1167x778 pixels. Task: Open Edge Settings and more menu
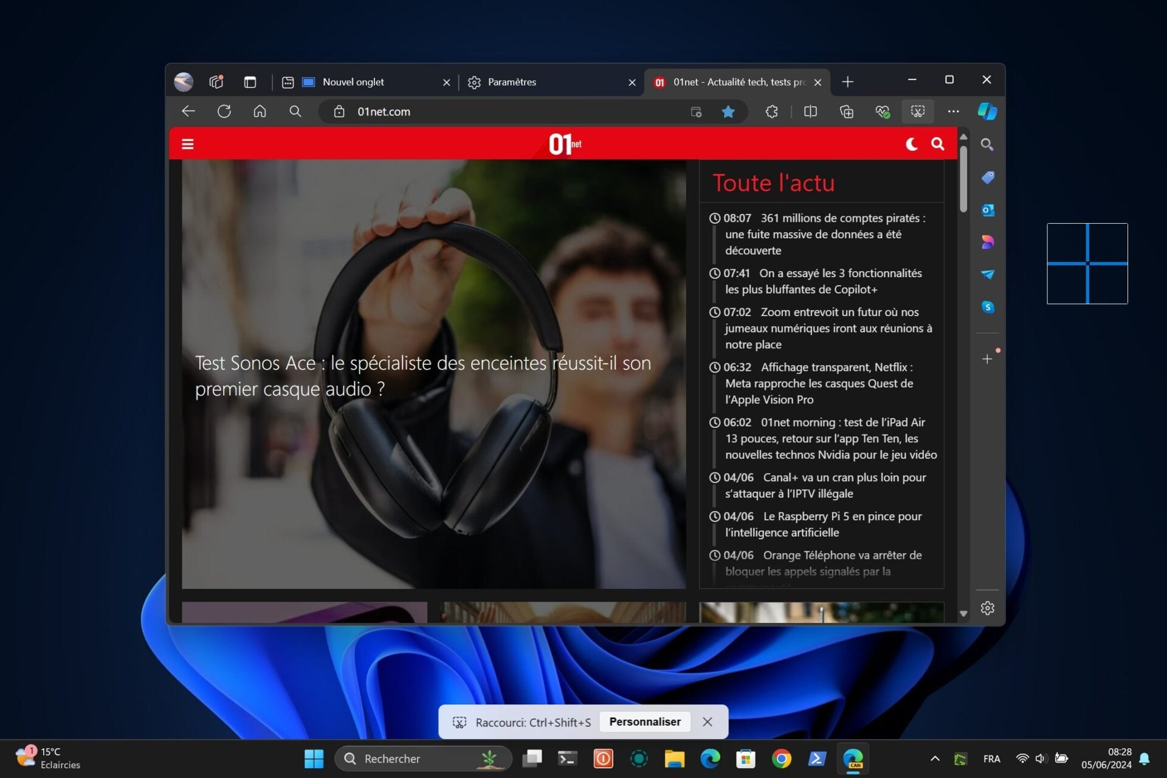point(953,111)
